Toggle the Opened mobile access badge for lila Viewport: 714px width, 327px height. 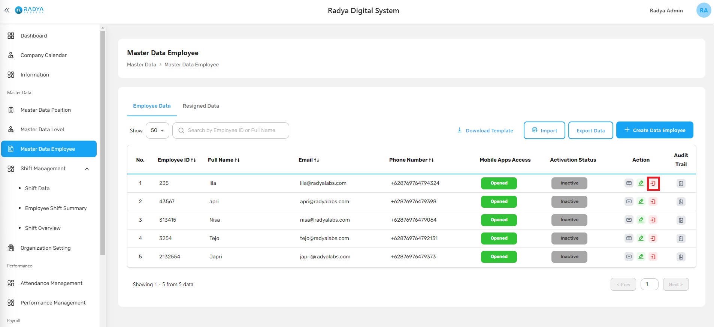tap(499, 183)
